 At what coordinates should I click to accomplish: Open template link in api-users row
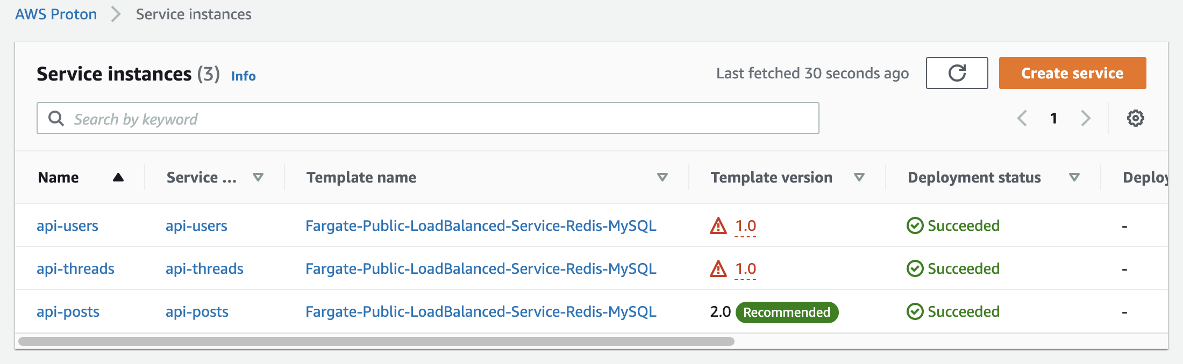point(481,225)
